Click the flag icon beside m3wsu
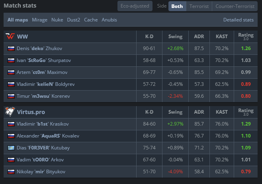This screenshot has width=262, height=184. (11, 96)
